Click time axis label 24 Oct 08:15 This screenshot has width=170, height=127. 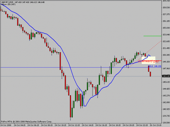47,125
